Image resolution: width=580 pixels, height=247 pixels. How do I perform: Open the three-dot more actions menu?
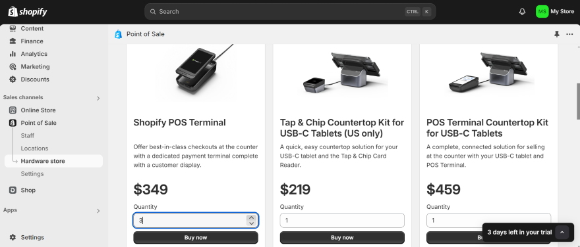point(569,34)
